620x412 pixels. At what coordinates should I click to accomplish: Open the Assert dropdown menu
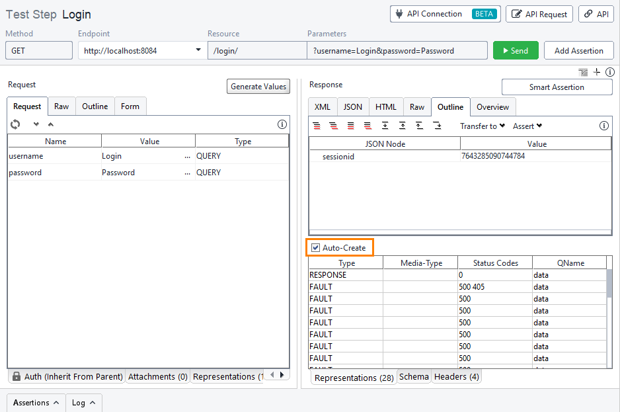point(527,126)
